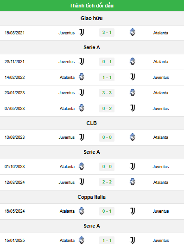Click Atalanta crest in 15/01/2025 match row
Screen dimensions: 184x248
82,240
